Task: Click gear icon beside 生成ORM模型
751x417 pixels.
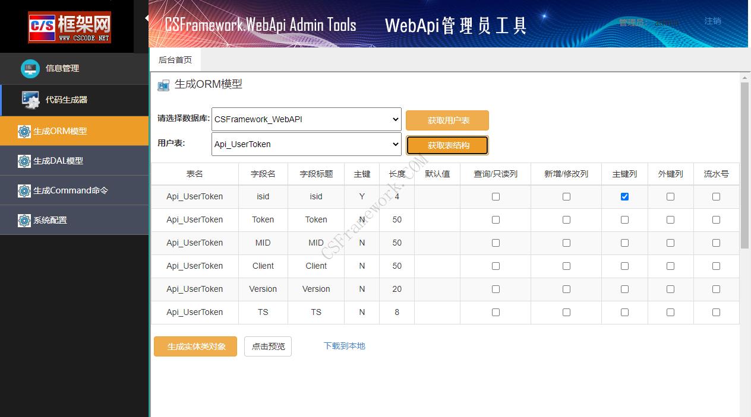Action: pyautogui.click(x=24, y=131)
